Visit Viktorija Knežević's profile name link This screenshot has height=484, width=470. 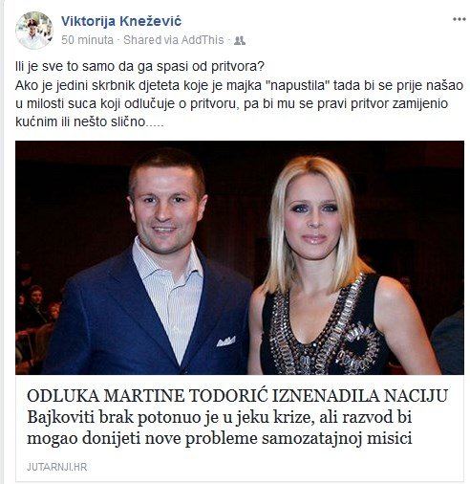[x=121, y=21]
